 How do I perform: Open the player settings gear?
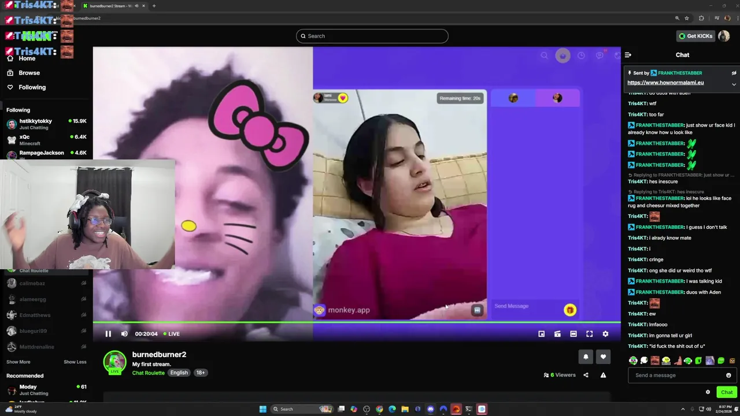[x=605, y=334]
